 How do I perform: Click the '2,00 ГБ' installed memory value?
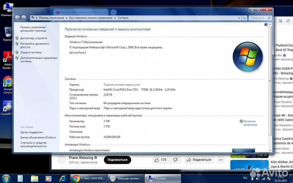click(108, 95)
